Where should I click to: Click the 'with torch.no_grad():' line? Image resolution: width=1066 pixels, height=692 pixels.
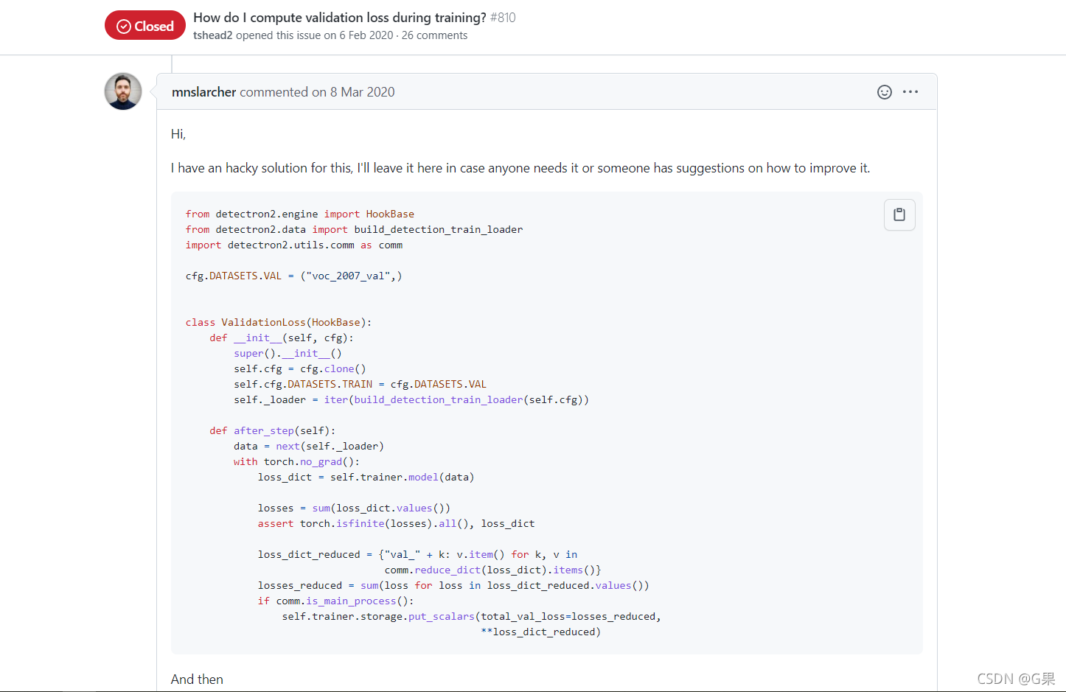(296, 461)
